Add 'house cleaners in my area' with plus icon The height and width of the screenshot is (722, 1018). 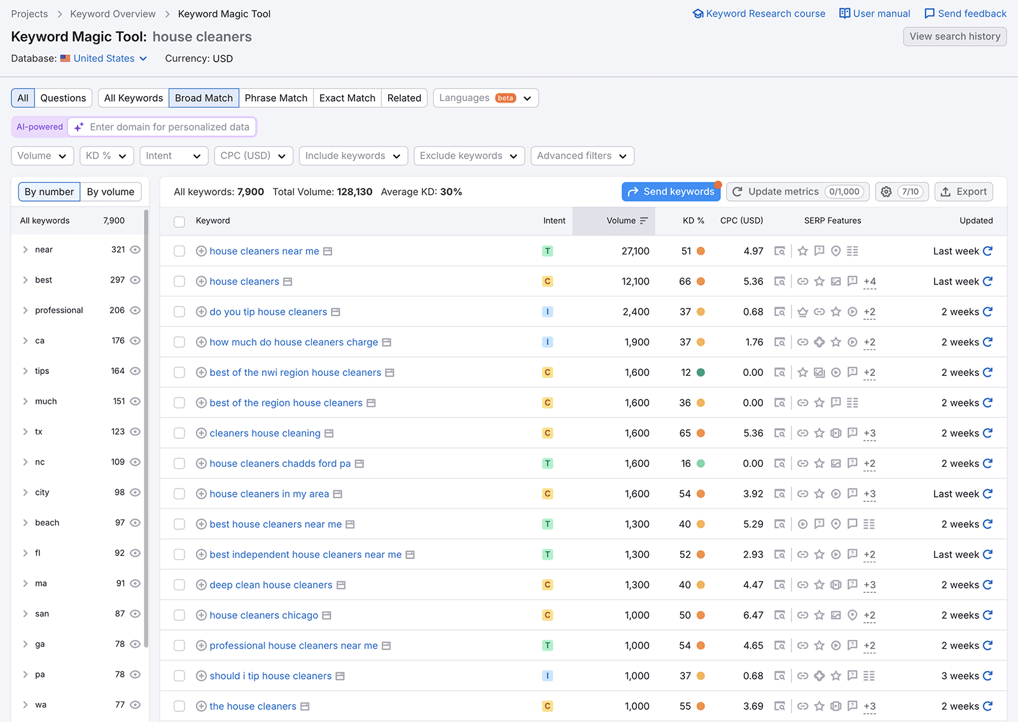[x=201, y=494]
